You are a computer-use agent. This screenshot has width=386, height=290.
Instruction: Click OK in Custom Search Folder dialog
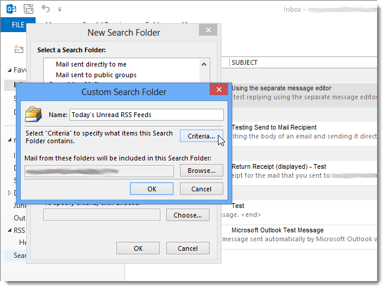[151, 189]
